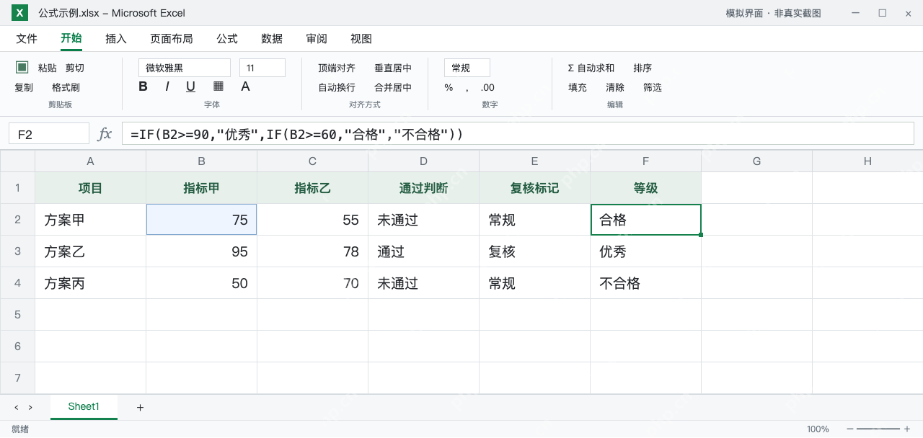Screen dimensions: 923x438
Task: Click into the formula bar
Action: coord(518,134)
